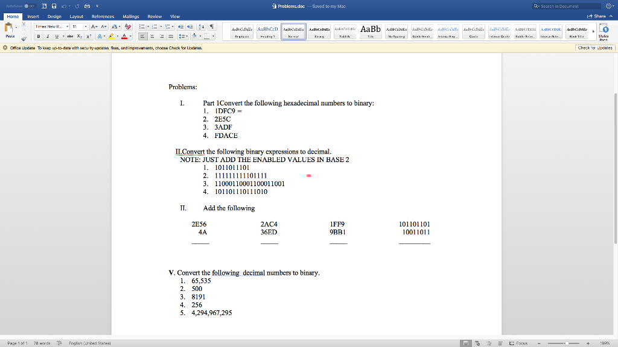Viewport: 618px width, 347px height.
Task: Apply the red font color
Action: coord(124,36)
